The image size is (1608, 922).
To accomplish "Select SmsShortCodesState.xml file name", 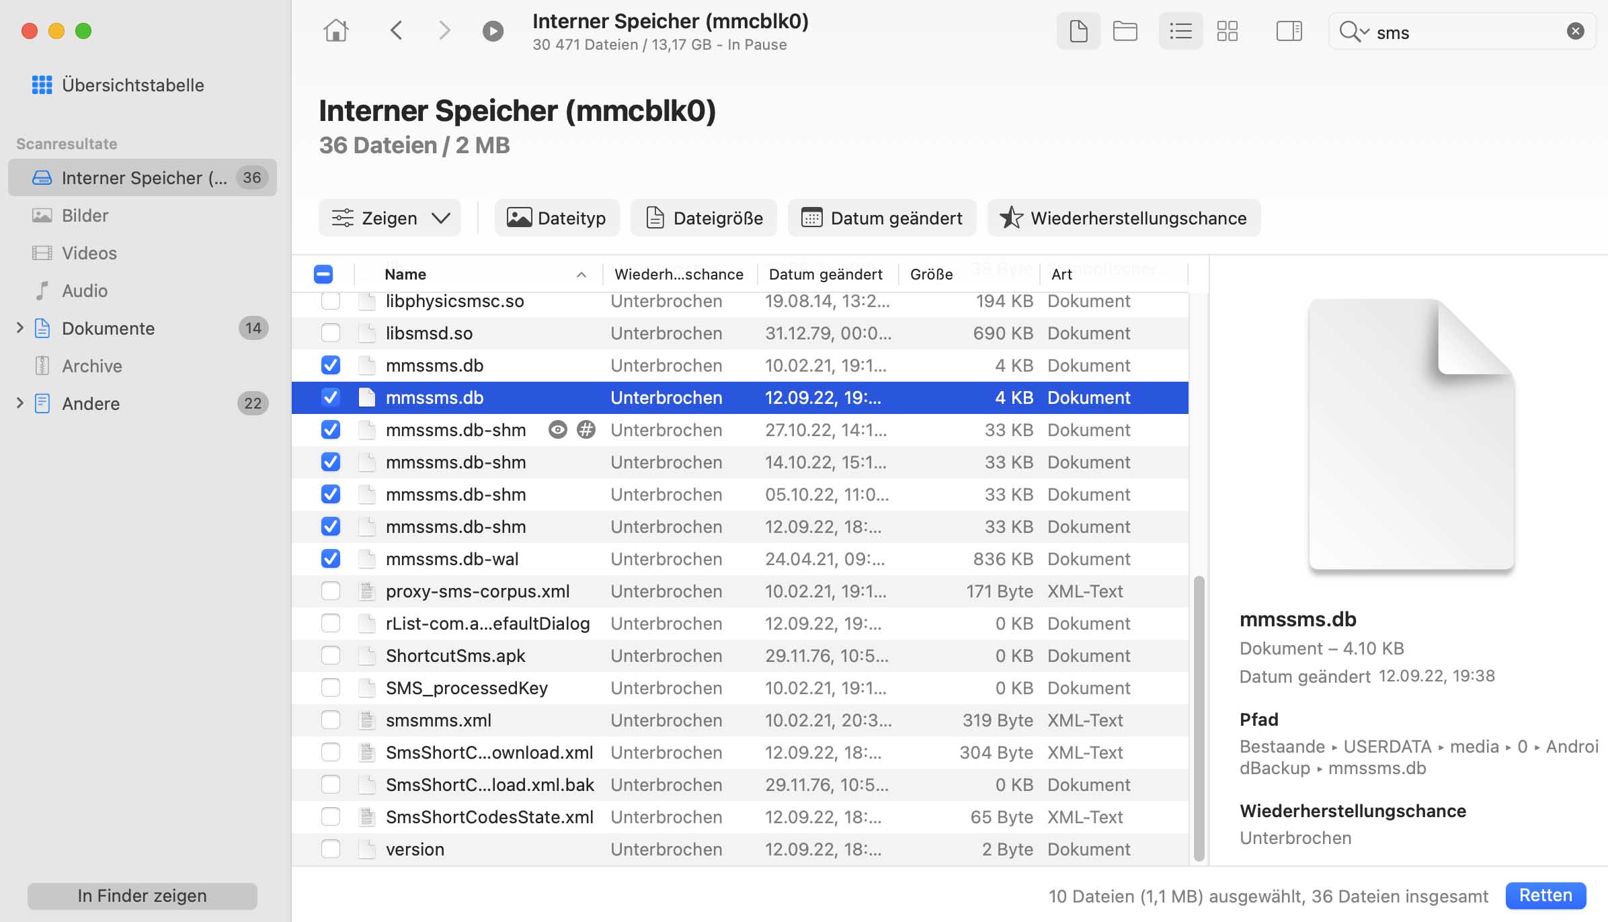I will [x=489, y=817].
